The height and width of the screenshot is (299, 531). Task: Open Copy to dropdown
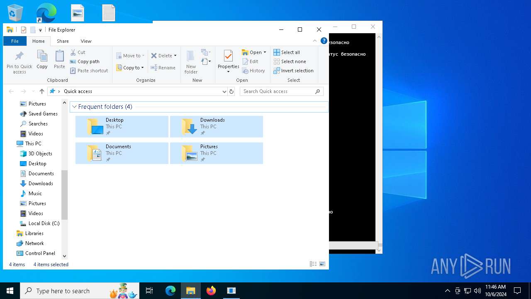click(130, 68)
